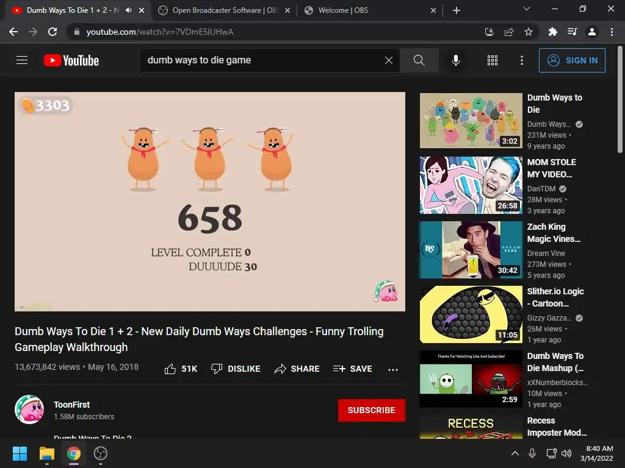Open network status tray icon
625x468 pixels.
click(x=551, y=453)
